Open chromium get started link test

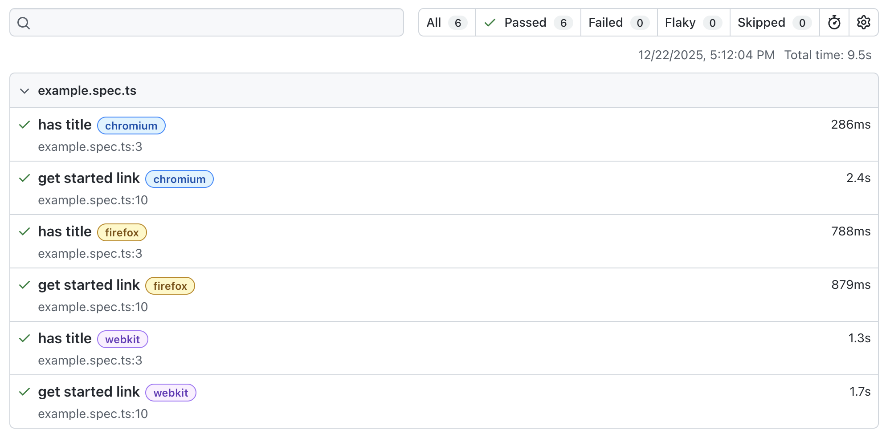89,178
